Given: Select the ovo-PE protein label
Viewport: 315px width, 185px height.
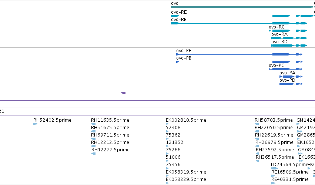Looking at the screenshot, I should 184,51.
